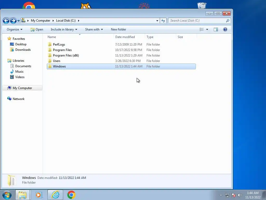Toggle the preview pane
Viewport: 266px width, 200px height.
coord(216,29)
